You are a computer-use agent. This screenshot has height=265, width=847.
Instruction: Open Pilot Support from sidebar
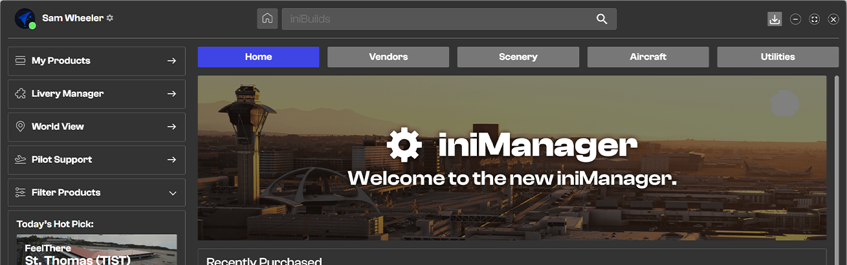96,160
